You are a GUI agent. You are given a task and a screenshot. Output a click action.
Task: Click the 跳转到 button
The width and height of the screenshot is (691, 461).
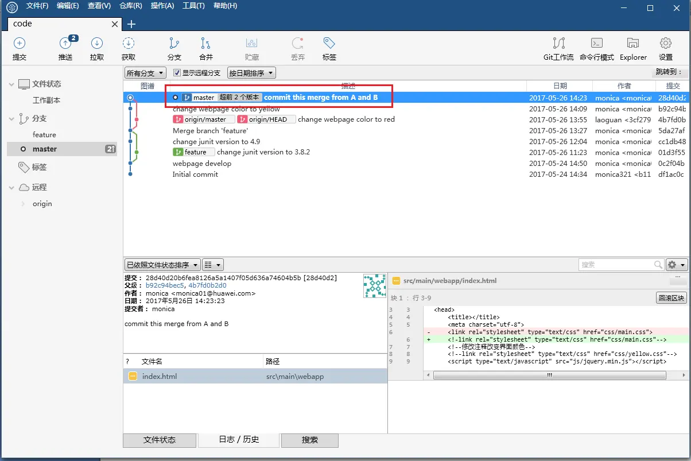pos(669,72)
